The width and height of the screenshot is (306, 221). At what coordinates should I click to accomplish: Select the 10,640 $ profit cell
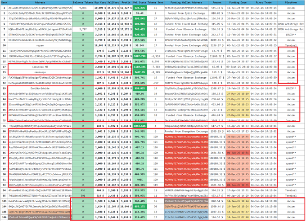126,206
